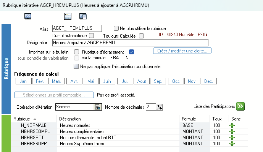
Task: Click the monitor icon in the toolbar
Action: pos(28,16)
